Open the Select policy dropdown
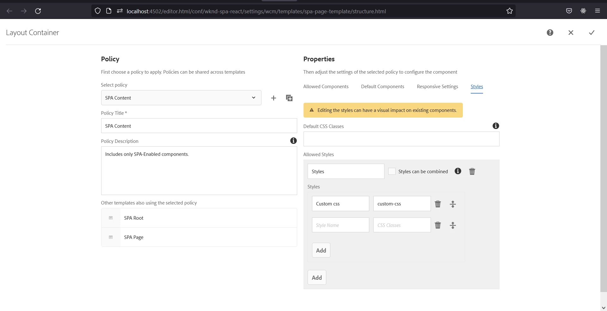Viewport: 607px width, 311px height. [x=181, y=98]
